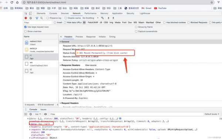Image resolution: width=222 pixels, height=139 pixels.
Task: Open the Performance panel tab
Action: [90, 13]
